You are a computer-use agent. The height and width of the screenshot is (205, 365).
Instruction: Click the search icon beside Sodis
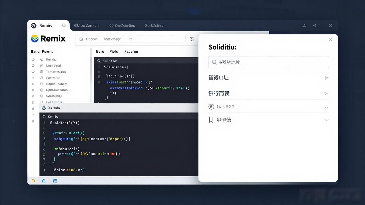pyautogui.click(x=44, y=117)
